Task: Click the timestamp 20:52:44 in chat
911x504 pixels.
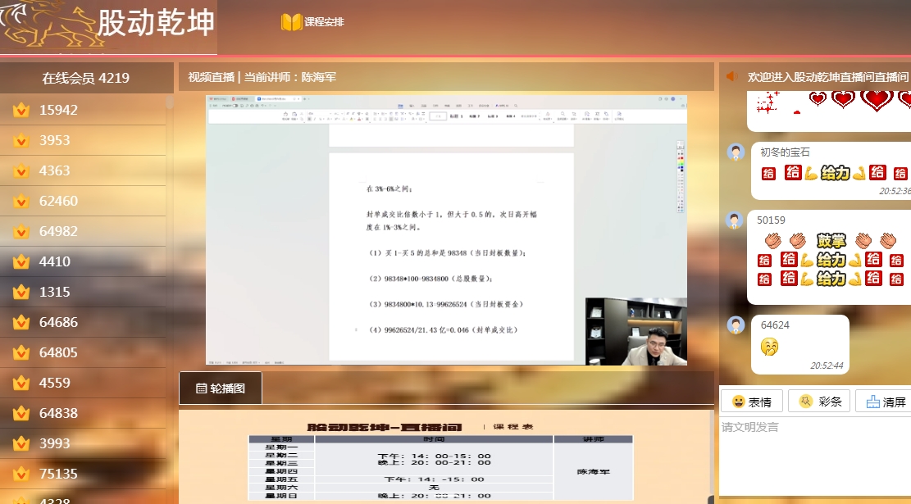Action: coord(827,366)
